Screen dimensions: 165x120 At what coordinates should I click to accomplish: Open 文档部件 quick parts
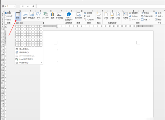coord(134,13)
